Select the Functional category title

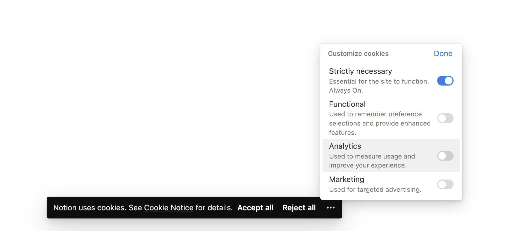click(x=347, y=104)
